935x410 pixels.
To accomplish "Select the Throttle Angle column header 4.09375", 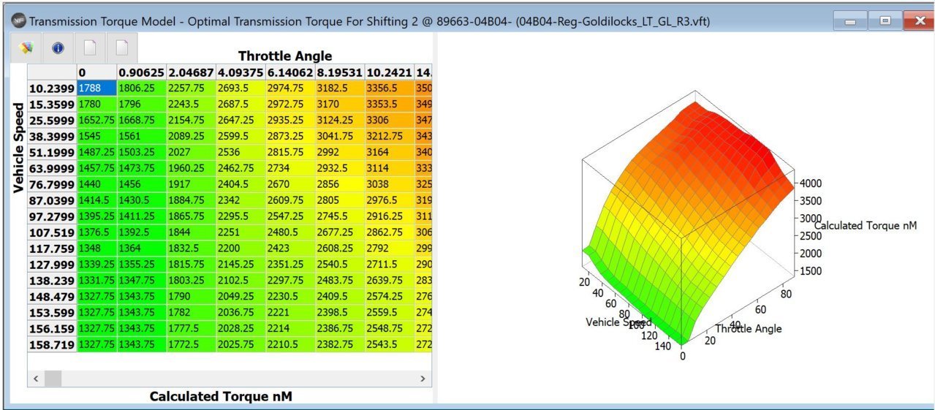I will coord(241,73).
